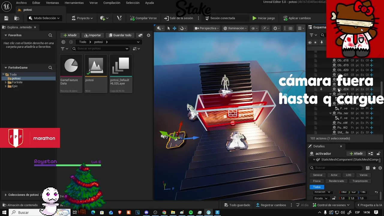The height and width of the screenshot is (216, 384).
Task: Toggle the lock icon in Detalles
Action: (379, 154)
